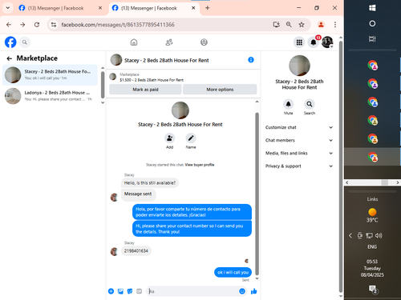Attach a photo using the image icon

pos(120,291)
